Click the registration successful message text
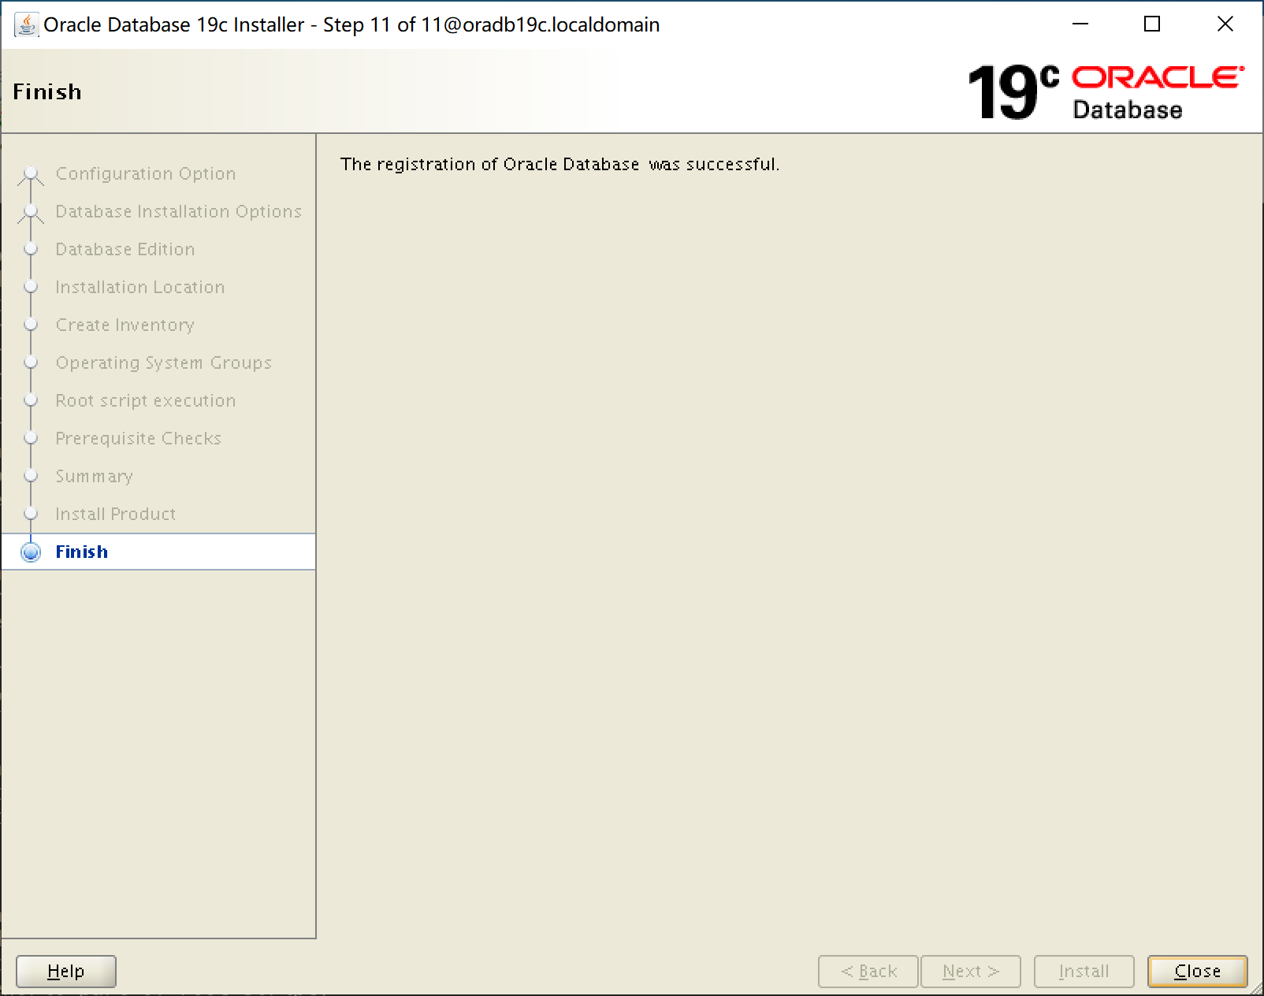1264x996 pixels. [560, 164]
